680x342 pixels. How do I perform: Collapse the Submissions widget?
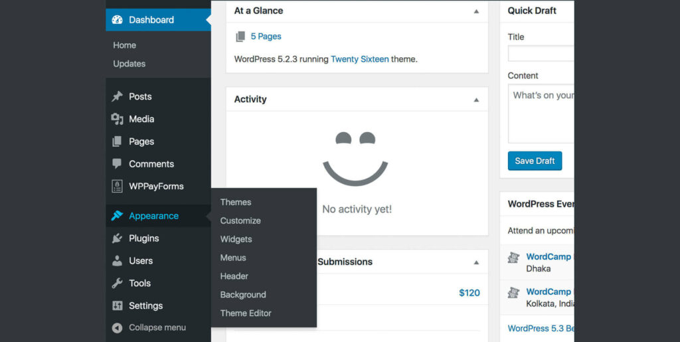pos(476,262)
